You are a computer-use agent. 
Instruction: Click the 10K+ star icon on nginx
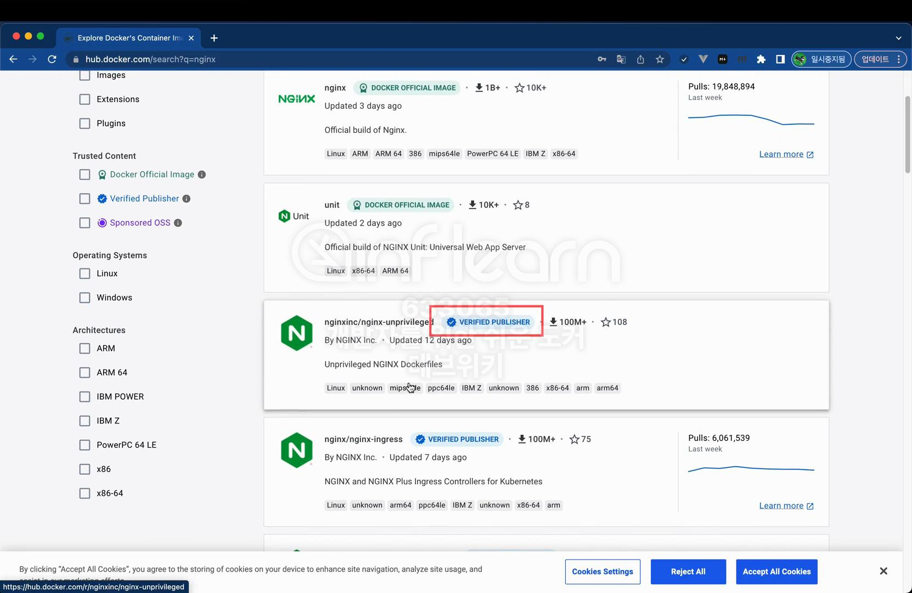pyautogui.click(x=519, y=88)
